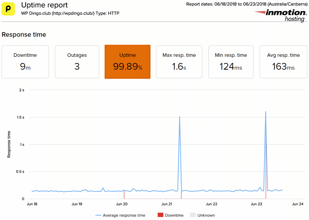Click the Jun 22 axis label
Image resolution: width=309 pixels, height=220 pixels.
click(211, 204)
